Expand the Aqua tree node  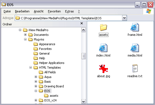[36, 77]
